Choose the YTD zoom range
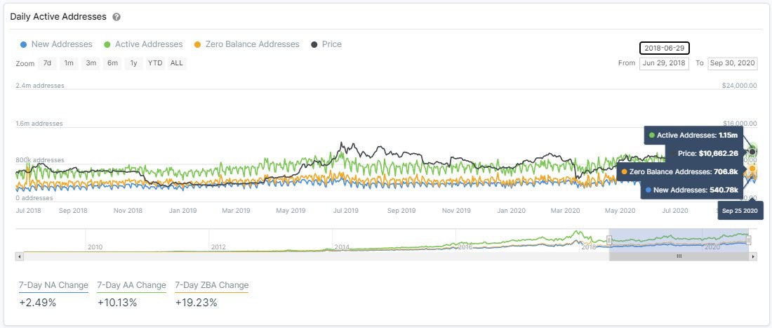This screenshot has width=772, height=328. [x=155, y=63]
